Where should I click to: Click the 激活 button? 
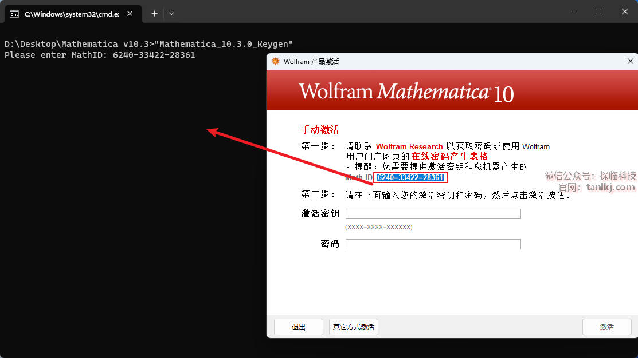[x=606, y=327]
